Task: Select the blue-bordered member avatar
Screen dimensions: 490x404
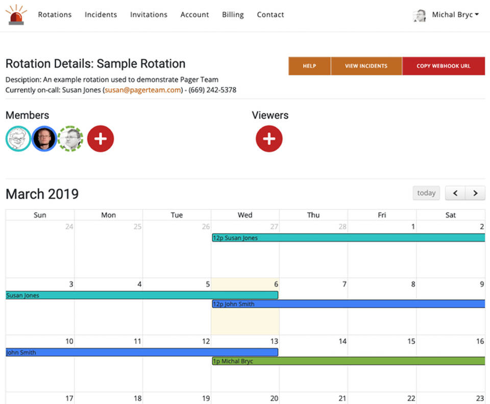Action: pos(44,139)
